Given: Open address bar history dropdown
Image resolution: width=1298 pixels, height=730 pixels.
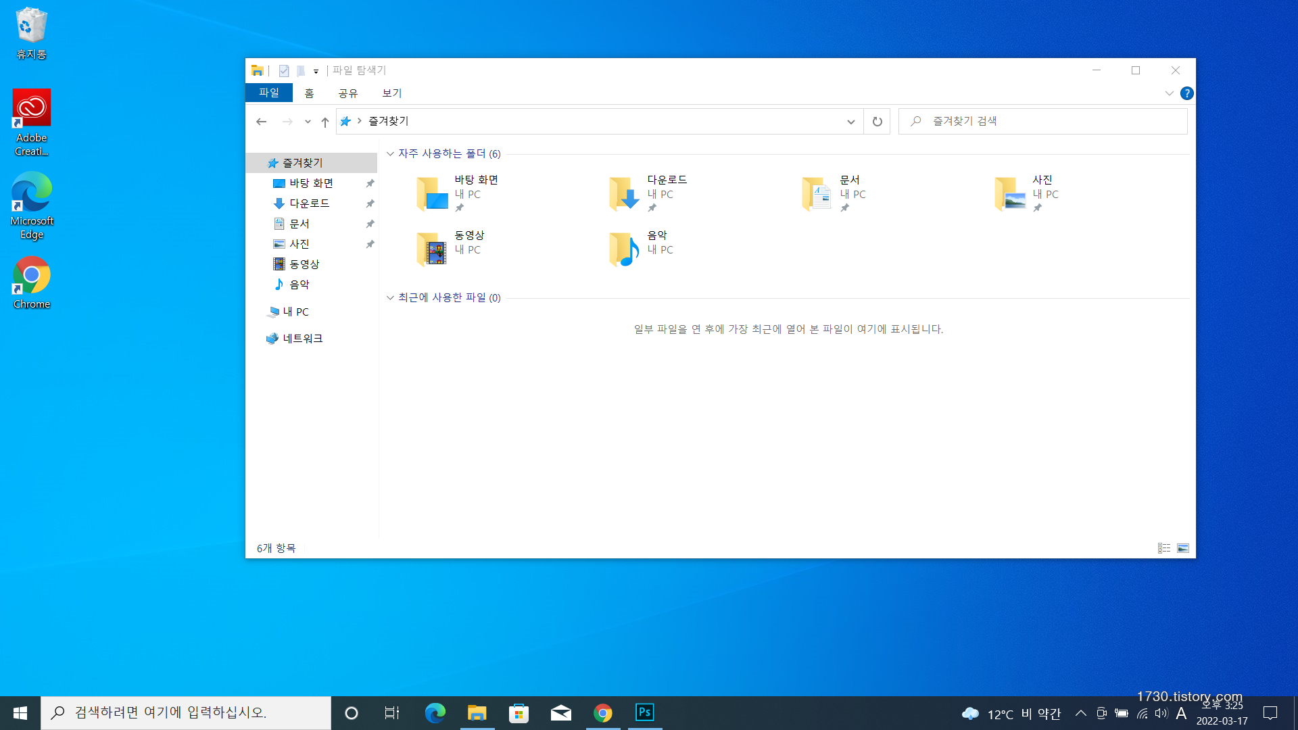Looking at the screenshot, I should click(x=850, y=122).
